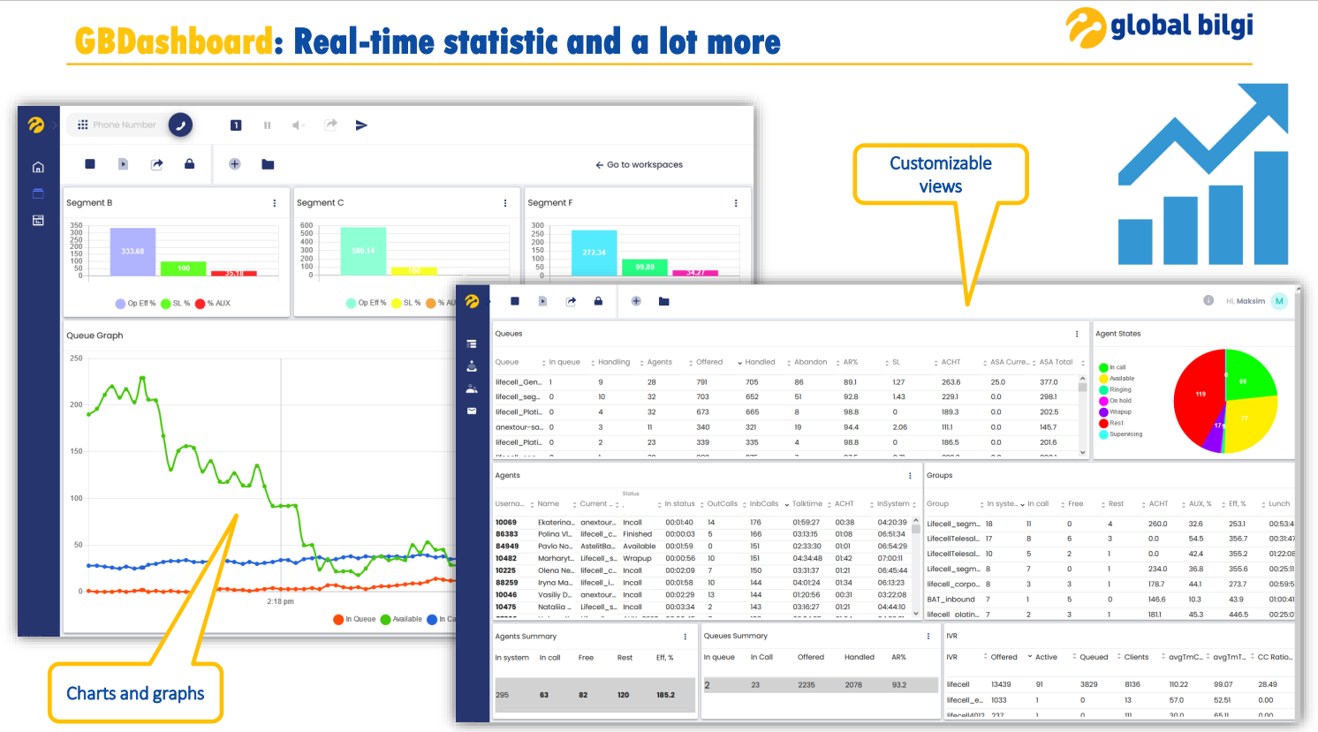The height and width of the screenshot is (732, 1318).
Task: Click the add plus icon in back window
Action: (235, 164)
